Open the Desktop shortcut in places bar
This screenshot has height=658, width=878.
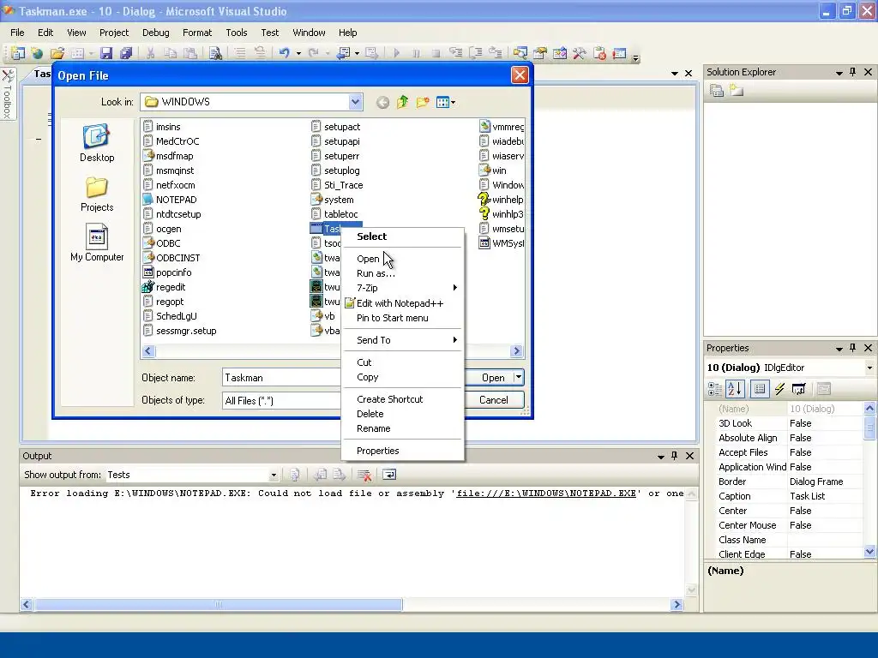tap(97, 143)
